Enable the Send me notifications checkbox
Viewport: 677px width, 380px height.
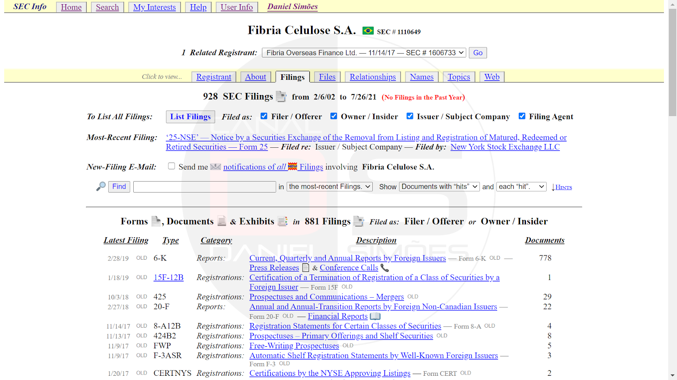[x=171, y=166]
